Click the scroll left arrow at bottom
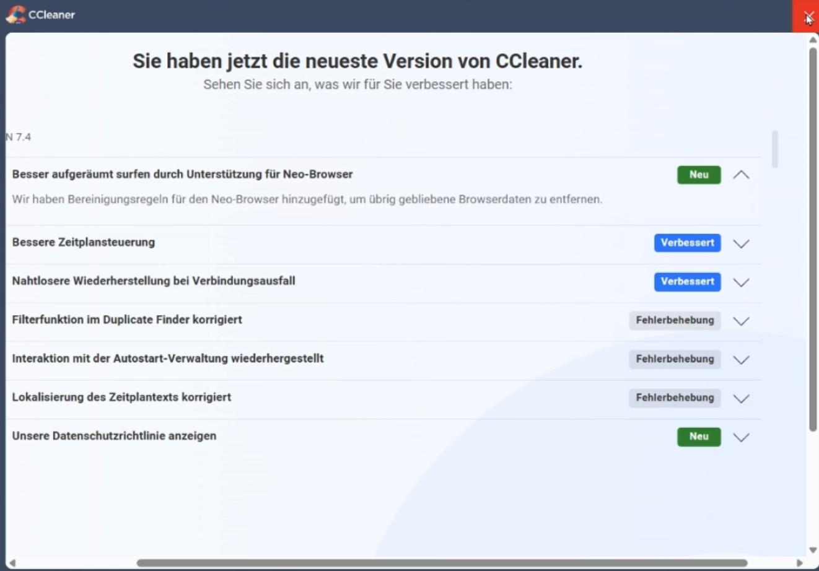The height and width of the screenshot is (571, 819). (12, 563)
